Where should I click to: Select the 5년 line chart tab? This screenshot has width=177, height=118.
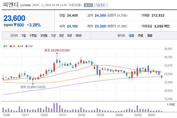69,36
